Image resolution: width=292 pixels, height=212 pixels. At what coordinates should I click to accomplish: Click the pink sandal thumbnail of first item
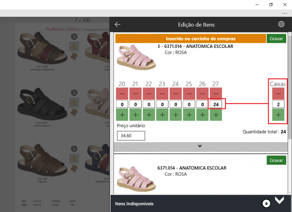(x=136, y=57)
